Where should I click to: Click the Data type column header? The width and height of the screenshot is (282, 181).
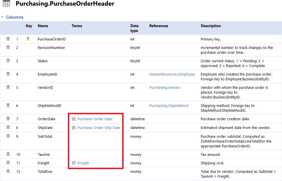pyautogui.click(x=134, y=28)
